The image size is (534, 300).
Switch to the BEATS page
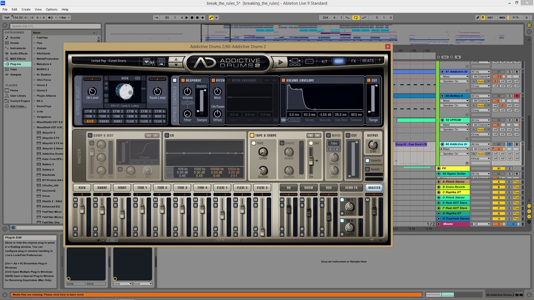click(368, 61)
